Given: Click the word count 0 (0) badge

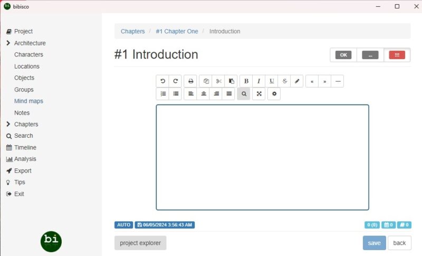Looking at the screenshot, I should 372,225.
